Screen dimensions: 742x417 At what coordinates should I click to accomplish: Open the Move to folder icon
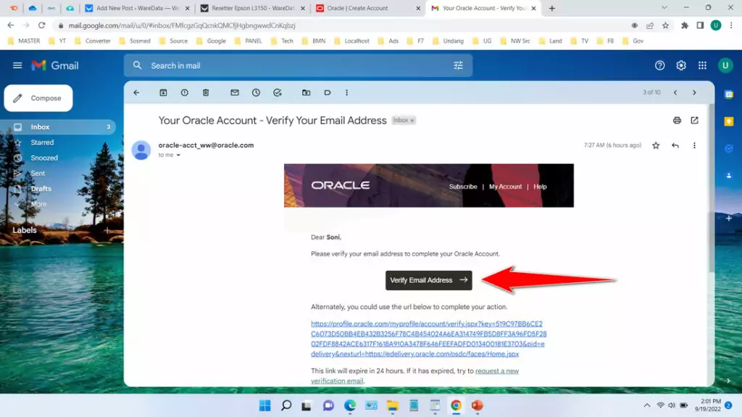[x=307, y=93]
